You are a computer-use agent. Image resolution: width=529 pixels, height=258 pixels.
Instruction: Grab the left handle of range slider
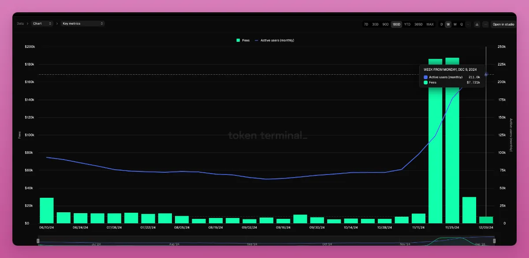38,241
